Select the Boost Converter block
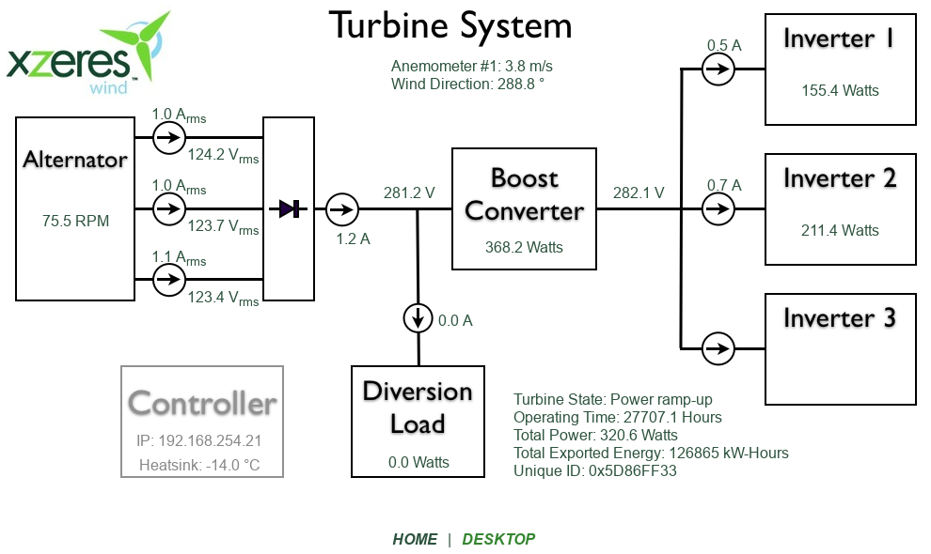The height and width of the screenshot is (554, 931). pyautogui.click(x=524, y=208)
